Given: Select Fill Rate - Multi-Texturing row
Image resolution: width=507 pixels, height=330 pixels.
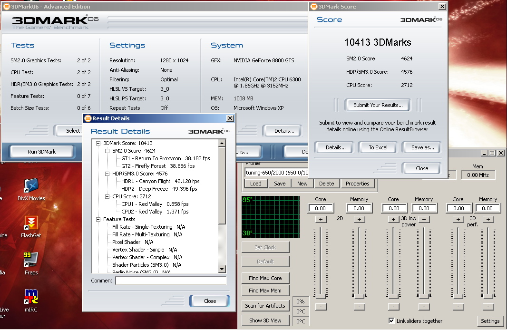Looking at the screenshot, I should tap(147, 234).
